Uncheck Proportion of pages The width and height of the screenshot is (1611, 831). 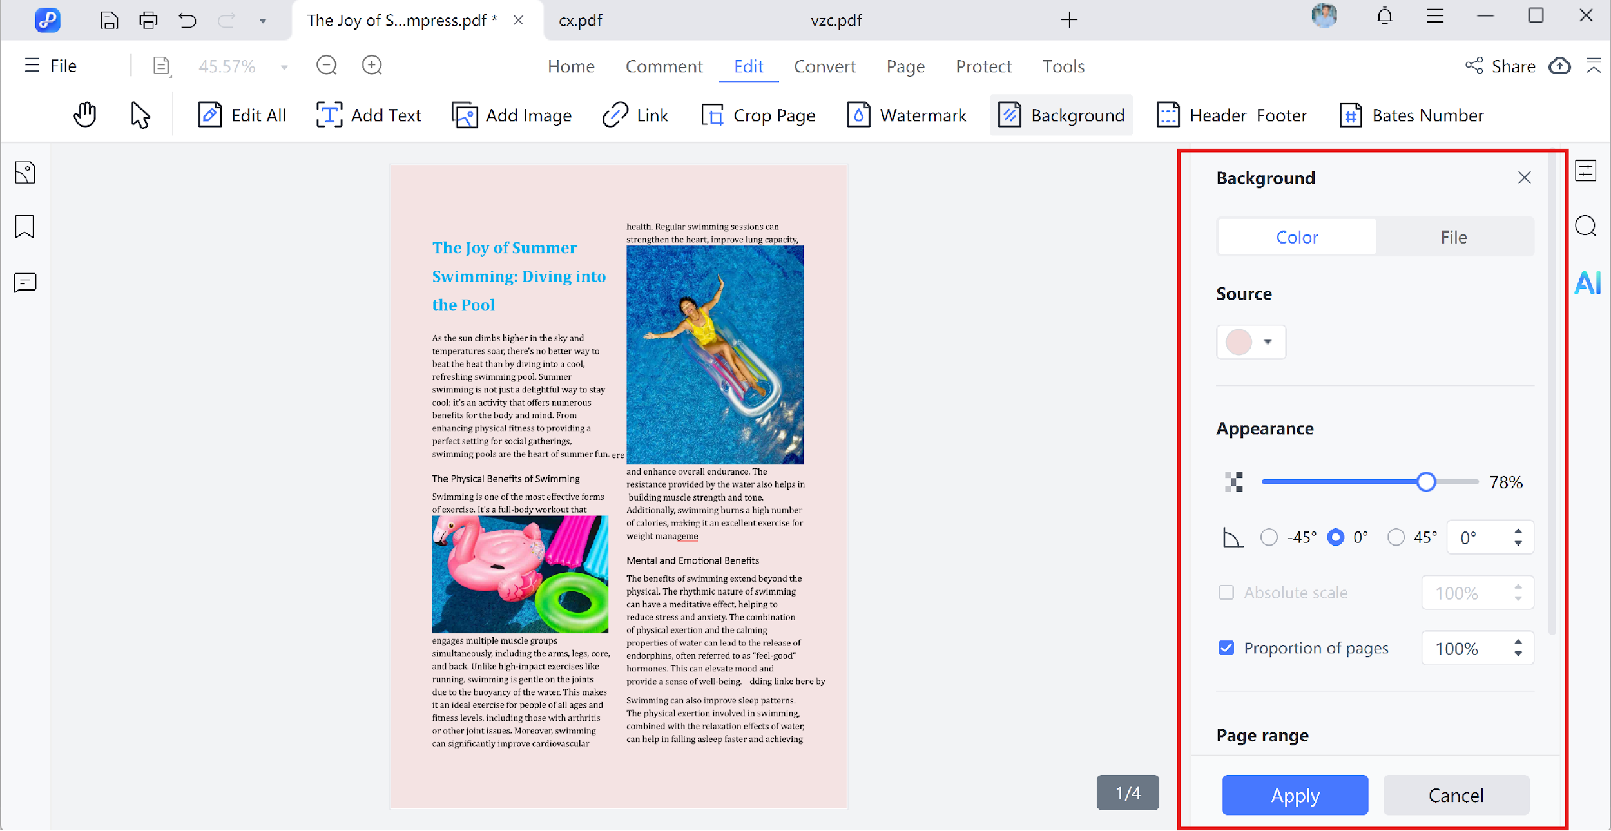(1226, 648)
